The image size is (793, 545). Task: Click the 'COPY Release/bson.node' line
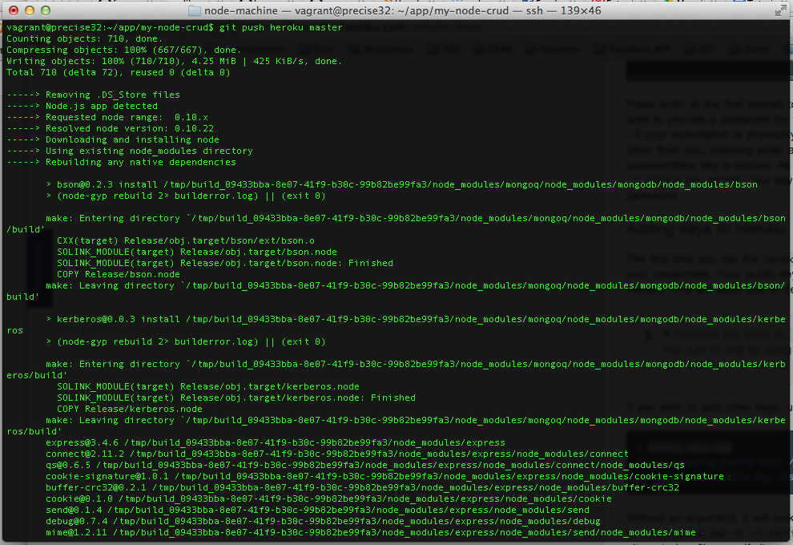coord(119,274)
